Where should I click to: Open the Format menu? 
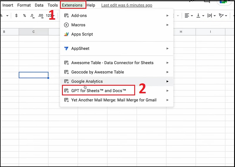coord(24,5)
